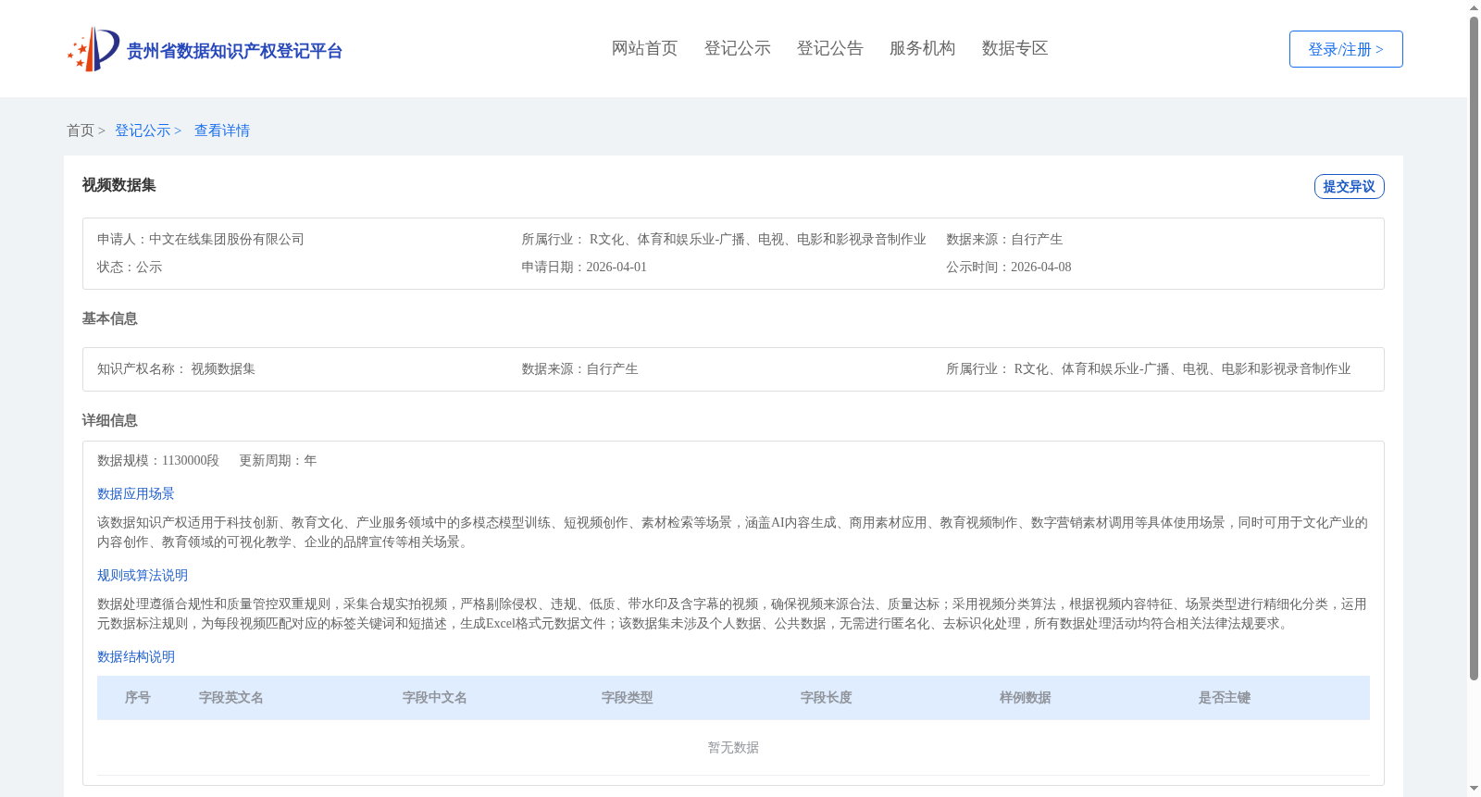Click 数据规模：1130000段 value
The width and height of the screenshot is (1481, 797).
[158, 460]
